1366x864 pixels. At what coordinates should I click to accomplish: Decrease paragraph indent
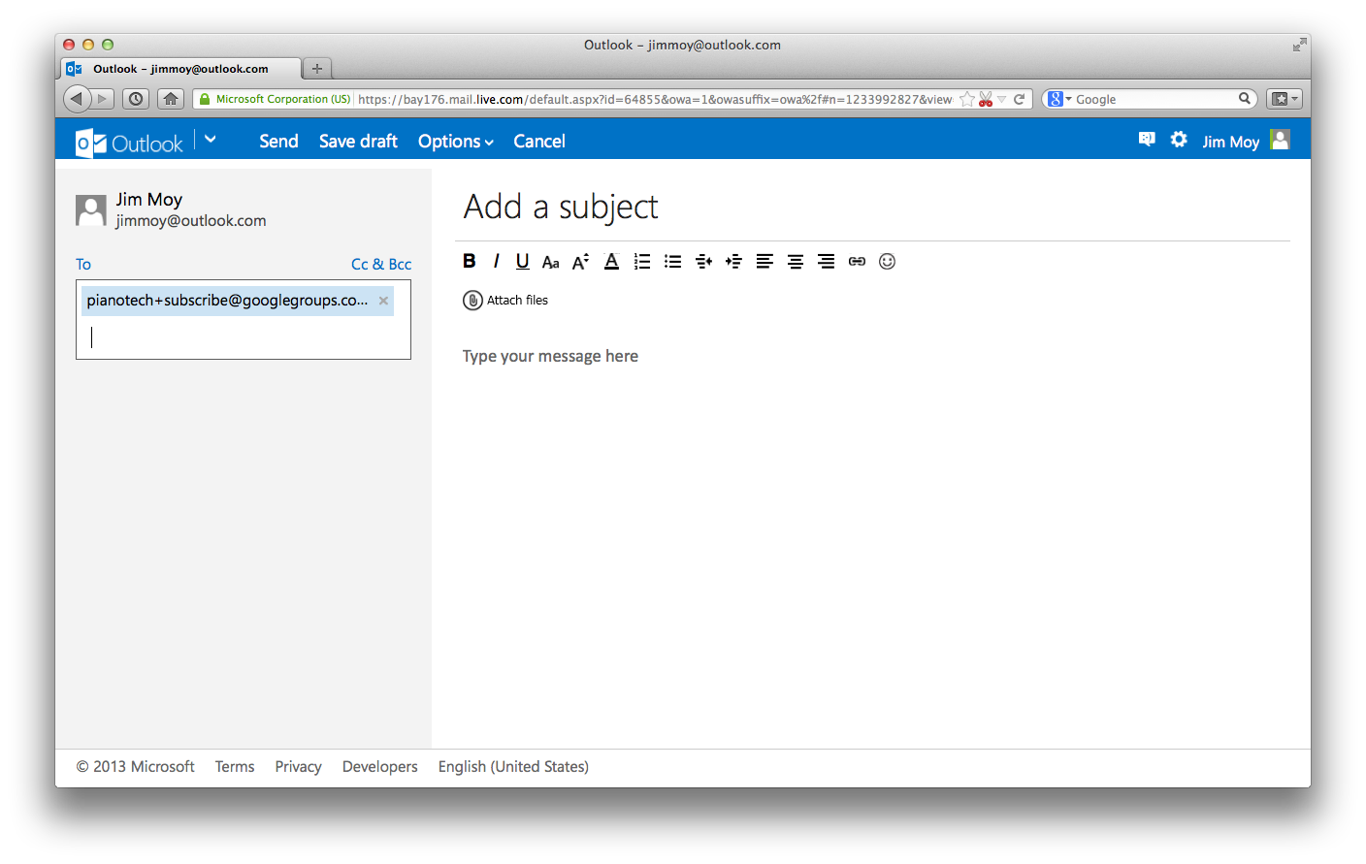pos(703,262)
